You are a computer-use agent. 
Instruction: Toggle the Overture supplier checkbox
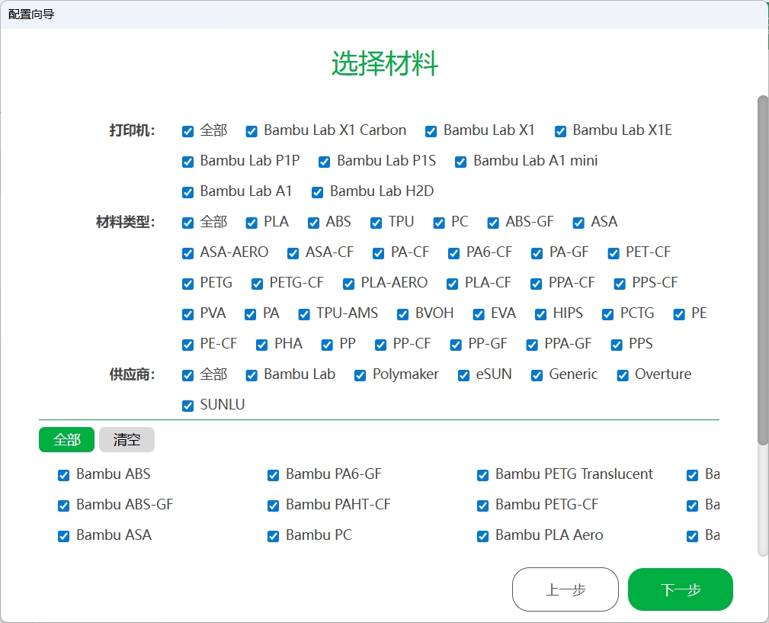623,375
